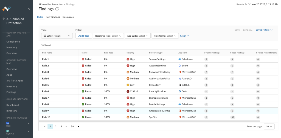Click the Microsoft365 icon in Rule 7 row
Screen dimensions: 281x138
click(x=180, y=98)
